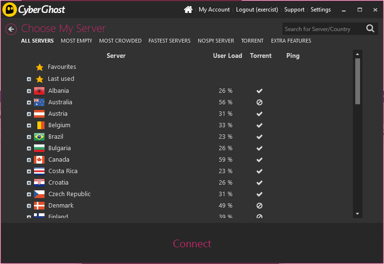The height and width of the screenshot is (264, 384).
Task: Click Canada's 59 % user load
Action: (226, 160)
